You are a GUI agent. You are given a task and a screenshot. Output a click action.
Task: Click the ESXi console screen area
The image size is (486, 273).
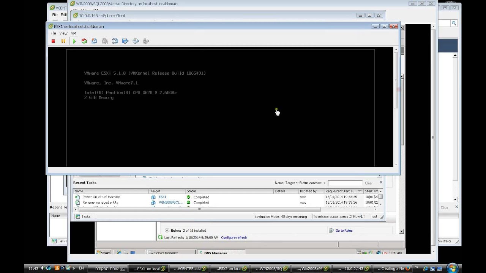coord(220,108)
